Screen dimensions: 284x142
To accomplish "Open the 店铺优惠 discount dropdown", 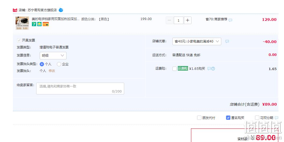I will [197, 41].
